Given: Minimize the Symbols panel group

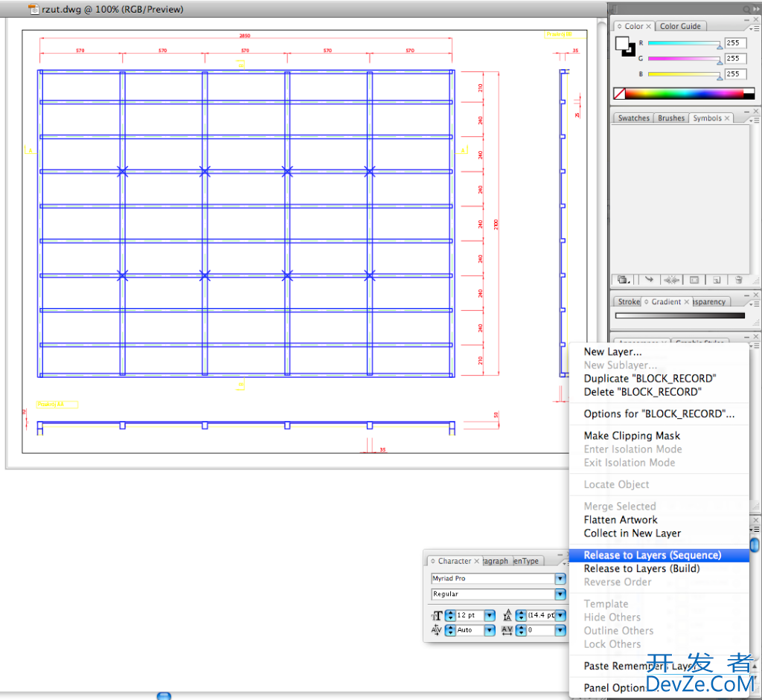Looking at the screenshot, I should click(747, 112).
